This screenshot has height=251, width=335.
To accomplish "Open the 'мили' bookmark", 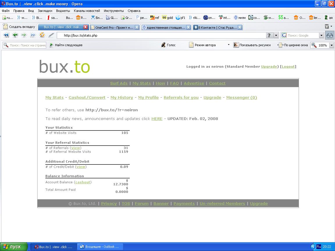I will [240, 18].
